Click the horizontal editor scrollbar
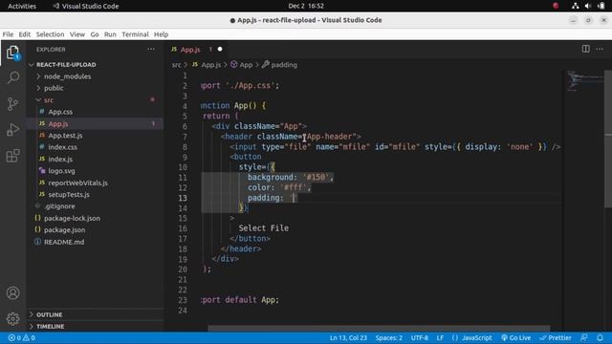Screen dimensions: 612x344 click(379, 329)
